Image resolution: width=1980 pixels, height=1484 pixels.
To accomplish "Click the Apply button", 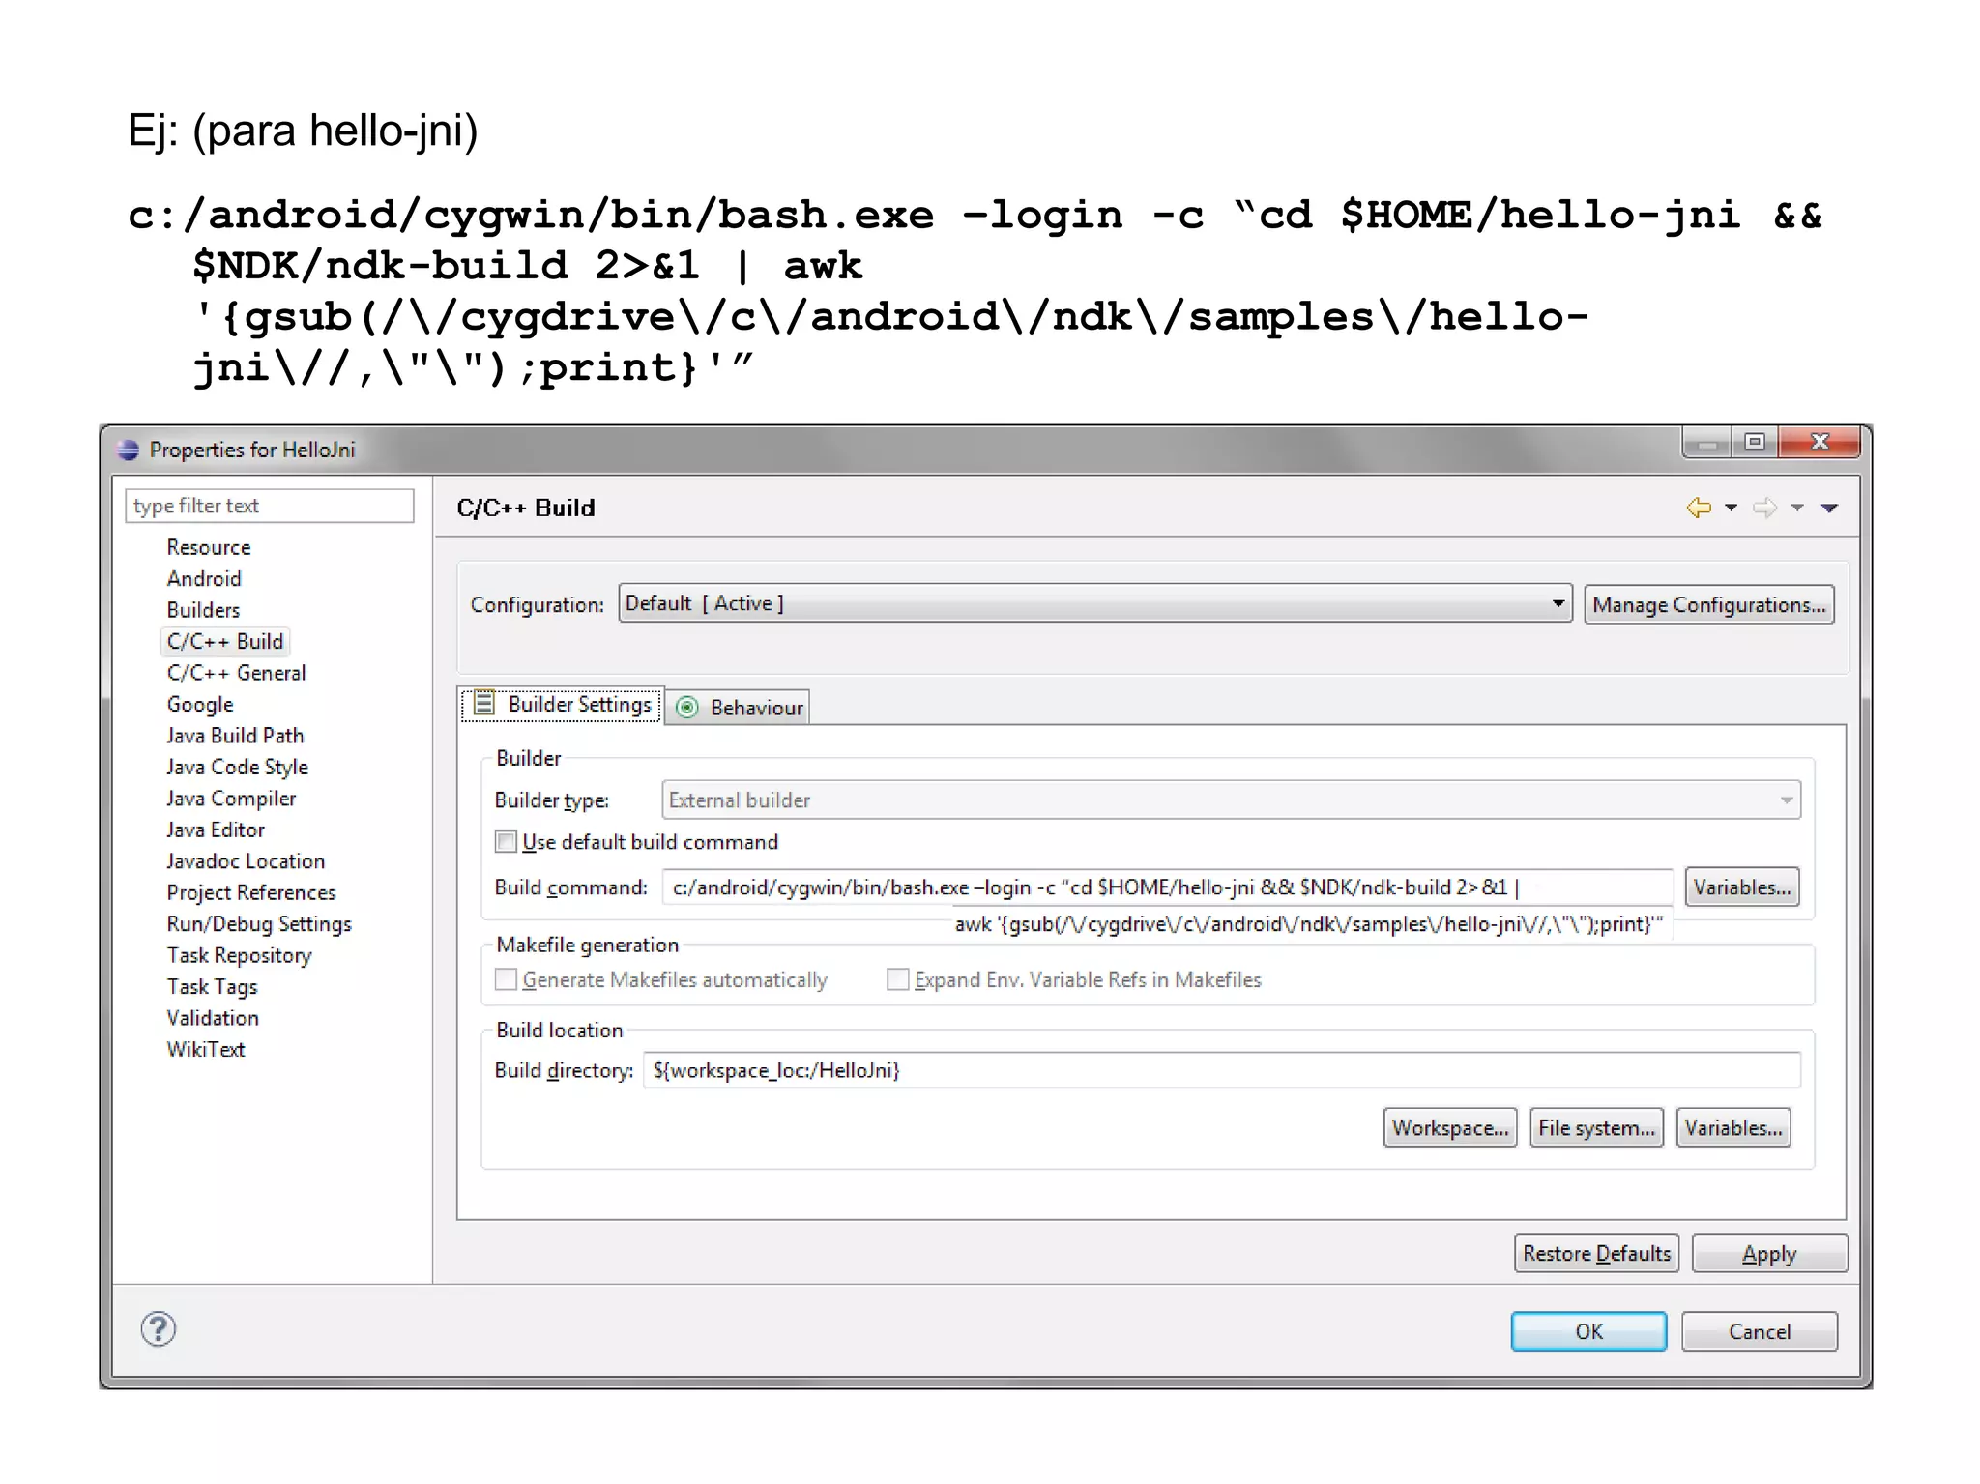I will (x=1769, y=1254).
